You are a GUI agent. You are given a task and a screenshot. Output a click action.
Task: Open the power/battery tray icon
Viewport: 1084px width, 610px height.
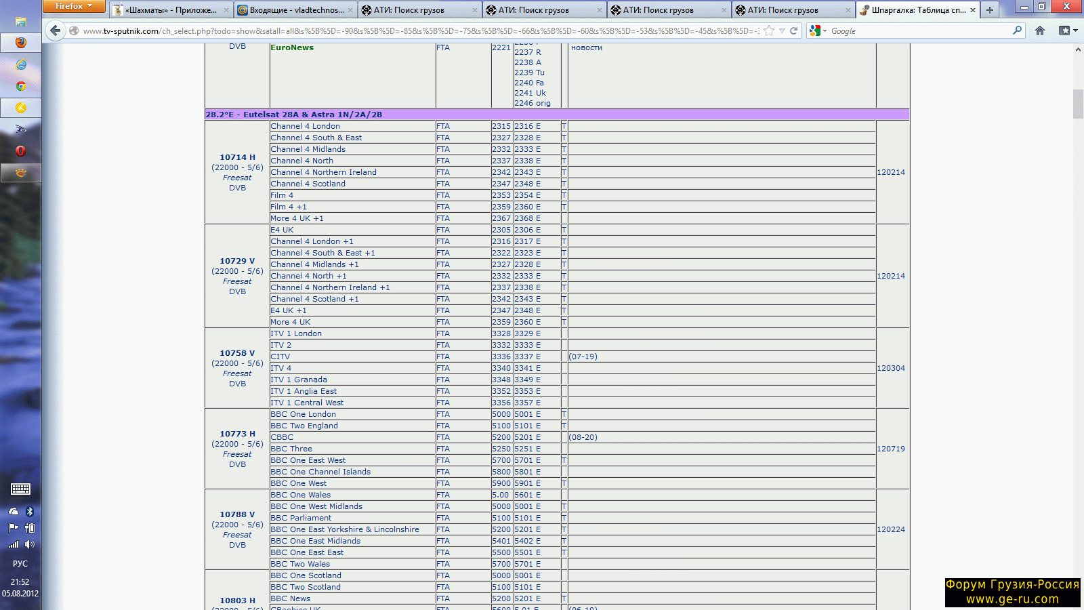coord(29,528)
